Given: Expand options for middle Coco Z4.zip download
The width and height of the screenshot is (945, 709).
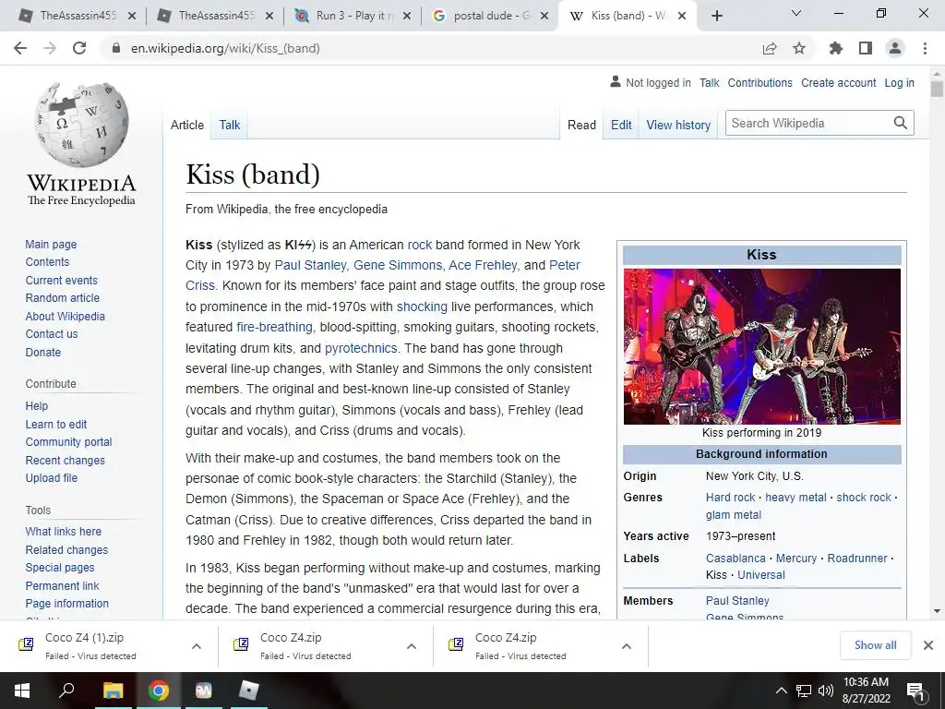Looking at the screenshot, I should click(x=412, y=645).
